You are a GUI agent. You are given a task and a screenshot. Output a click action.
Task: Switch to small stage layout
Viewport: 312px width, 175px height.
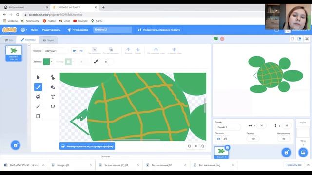tap(292, 39)
